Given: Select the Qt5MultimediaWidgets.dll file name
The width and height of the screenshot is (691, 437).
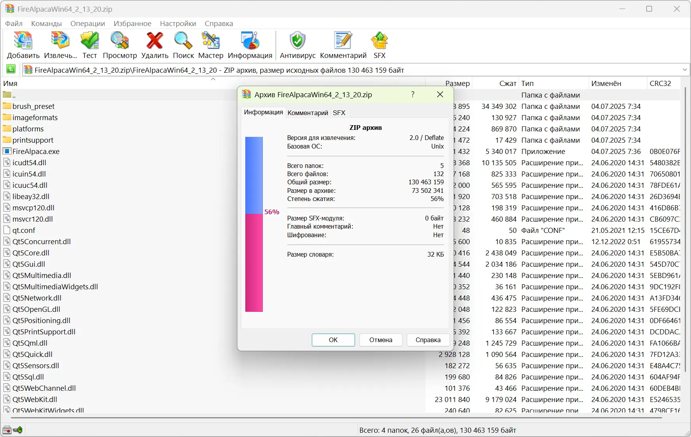Looking at the screenshot, I should click(x=55, y=287).
